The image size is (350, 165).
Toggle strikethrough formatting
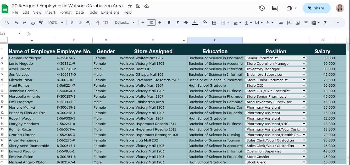[x=186, y=23]
